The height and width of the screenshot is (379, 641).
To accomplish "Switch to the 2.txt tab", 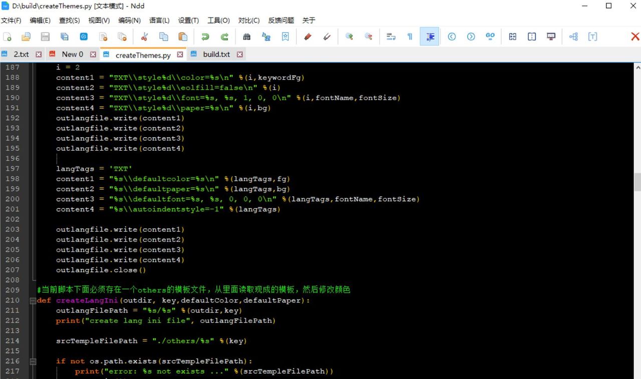I will [x=21, y=54].
